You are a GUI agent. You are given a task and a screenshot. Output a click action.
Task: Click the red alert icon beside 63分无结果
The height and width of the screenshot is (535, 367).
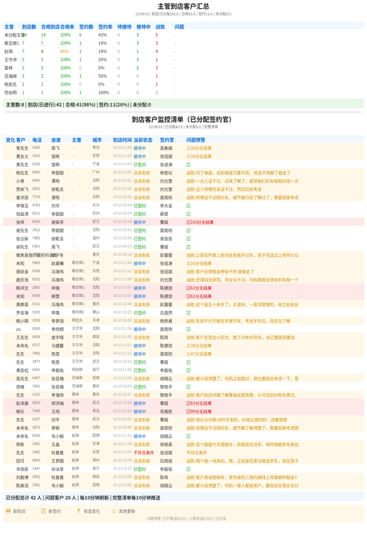tap(188, 403)
